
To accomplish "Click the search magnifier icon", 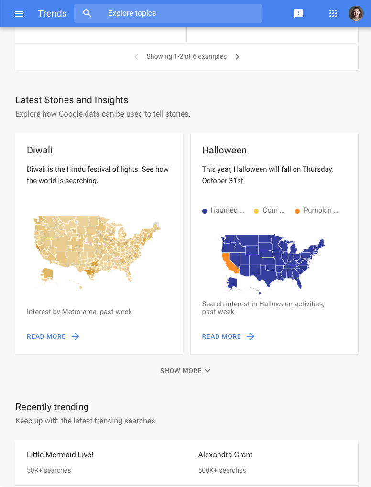I will coord(87,13).
